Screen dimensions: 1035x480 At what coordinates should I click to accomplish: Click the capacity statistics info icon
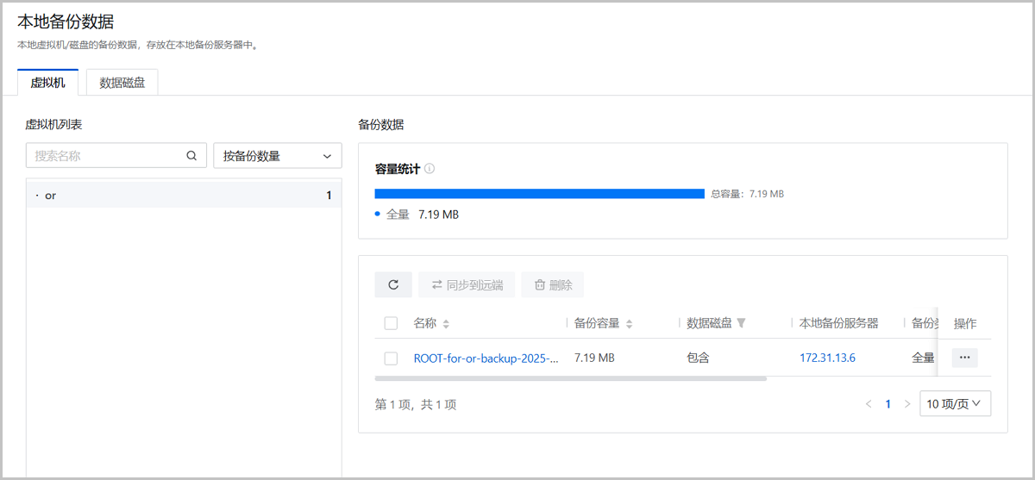(x=430, y=169)
